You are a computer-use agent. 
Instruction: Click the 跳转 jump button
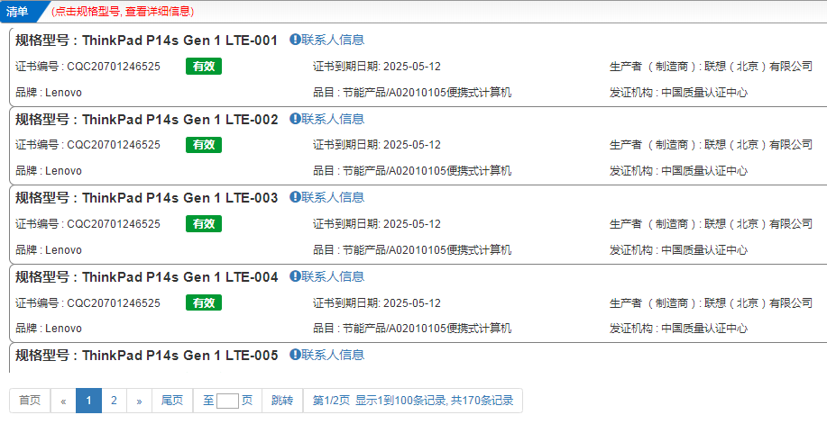[282, 401]
